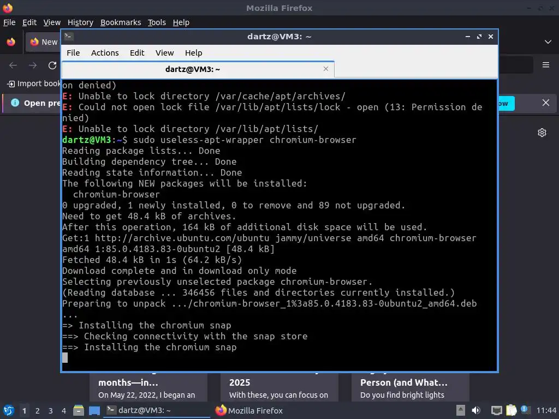Open Firefox Edit menu

pyautogui.click(x=29, y=22)
